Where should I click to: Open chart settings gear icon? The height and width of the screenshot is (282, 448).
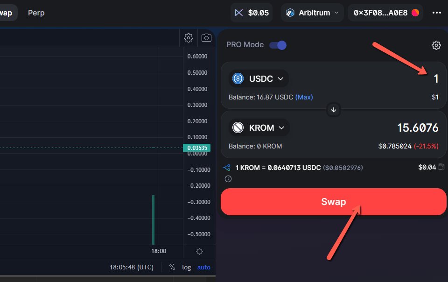pos(188,38)
